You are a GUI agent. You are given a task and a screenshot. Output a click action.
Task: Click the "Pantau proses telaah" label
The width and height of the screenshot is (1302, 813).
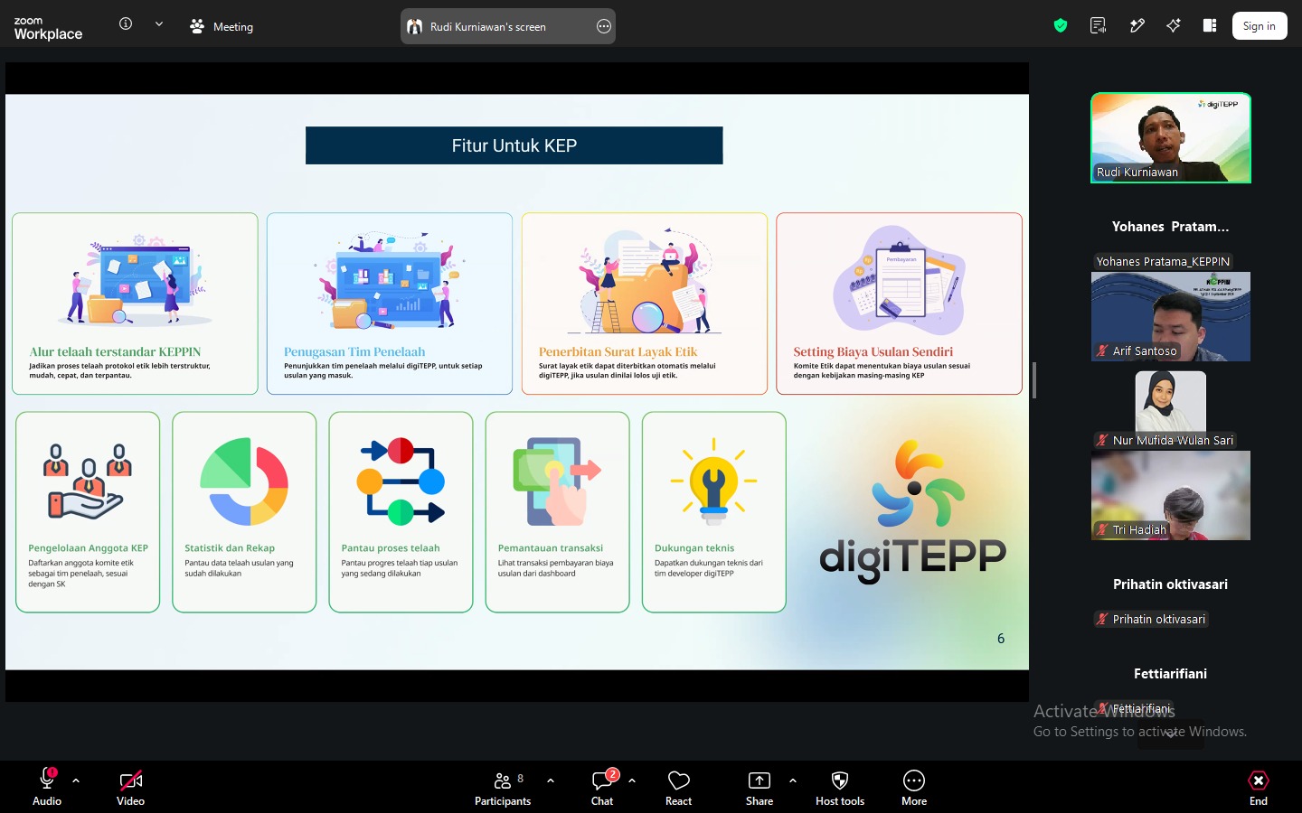click(391, 548)
